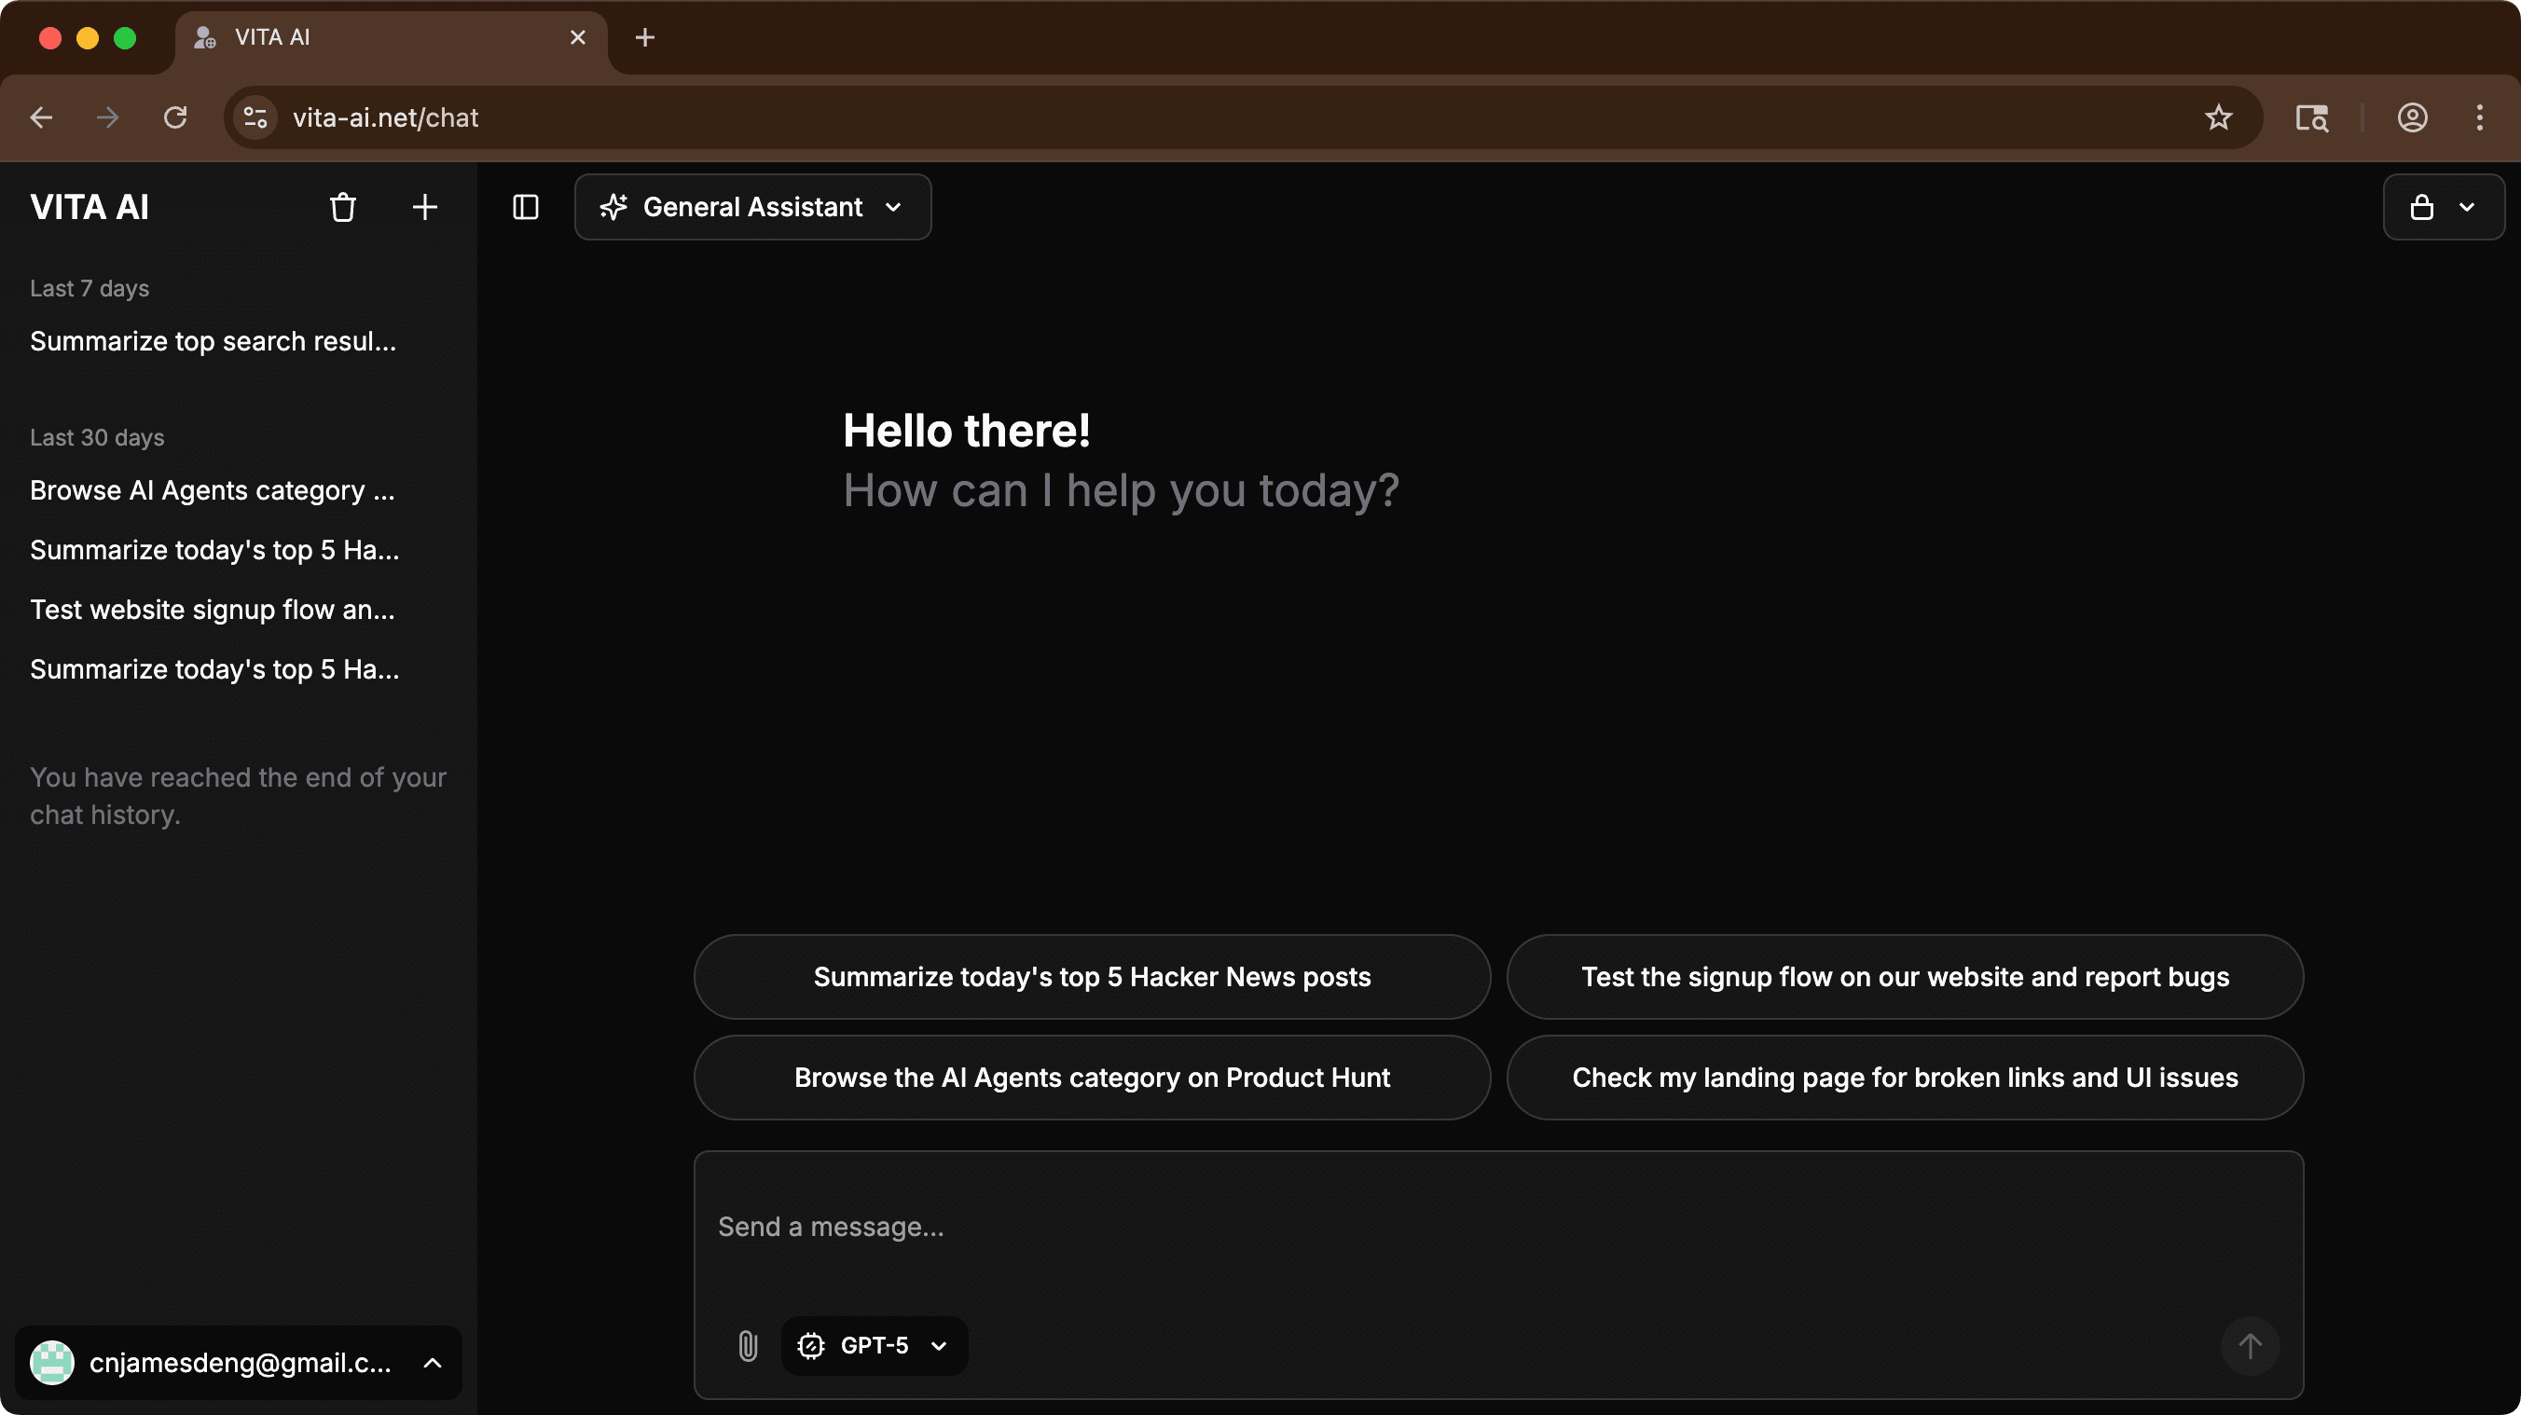
Task: Bookmark the page with the star icon
Action: tap(2219, 117)
